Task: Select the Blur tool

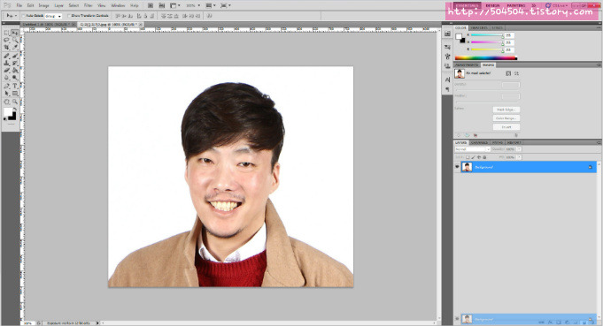Action: [6, 78]
